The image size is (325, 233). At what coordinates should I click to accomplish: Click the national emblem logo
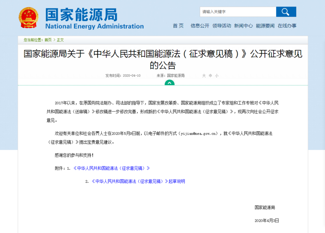click(x=29, y=18)
